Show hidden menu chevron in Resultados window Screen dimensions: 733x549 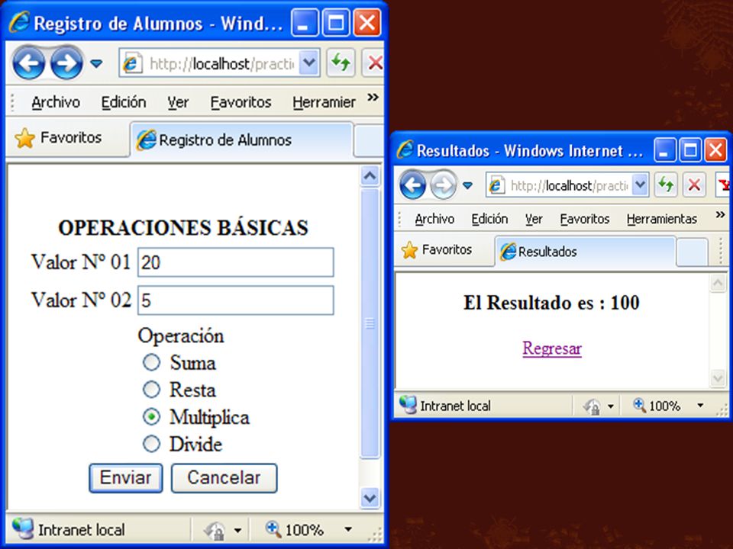click(720, 215)
